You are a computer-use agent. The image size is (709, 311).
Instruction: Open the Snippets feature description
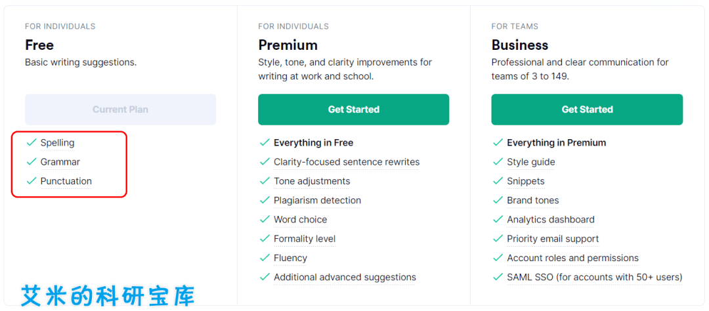pyautogui.click(x=525, y=181)
